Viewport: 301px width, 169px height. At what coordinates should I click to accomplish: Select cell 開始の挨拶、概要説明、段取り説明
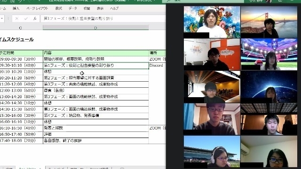(x=96, y=59)
